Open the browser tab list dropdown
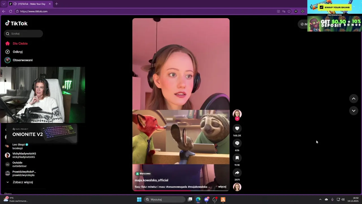 pyautogui.click(x=4, y=4)
